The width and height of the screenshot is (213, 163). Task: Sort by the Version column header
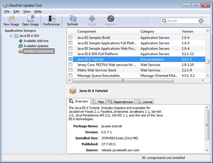[x=193, y=31]
